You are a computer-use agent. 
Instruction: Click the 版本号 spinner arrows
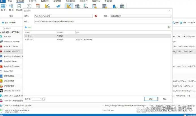tap(44, 99)
